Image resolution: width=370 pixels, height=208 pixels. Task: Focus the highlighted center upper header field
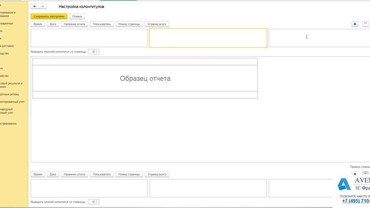click(208, 38)
